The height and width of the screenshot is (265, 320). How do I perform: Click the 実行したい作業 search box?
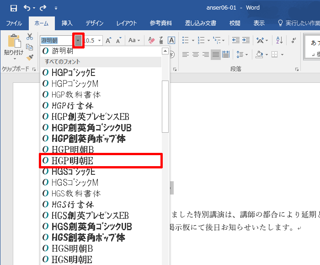coord(299,23)
